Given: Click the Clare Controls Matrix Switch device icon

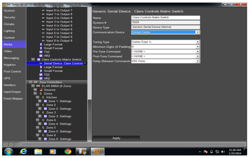Looking at the screenshot, I should 39,60.
